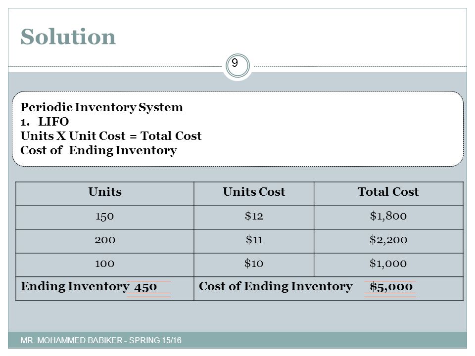Select the 150 units cell
The width and height of the screenshot is (475, 356).
[x=105, y=218]
